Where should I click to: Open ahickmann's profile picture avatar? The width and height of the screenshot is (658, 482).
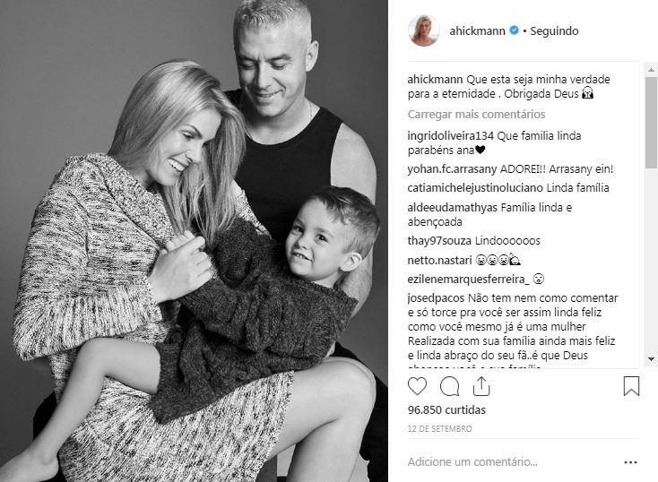[x=424, y=30]
